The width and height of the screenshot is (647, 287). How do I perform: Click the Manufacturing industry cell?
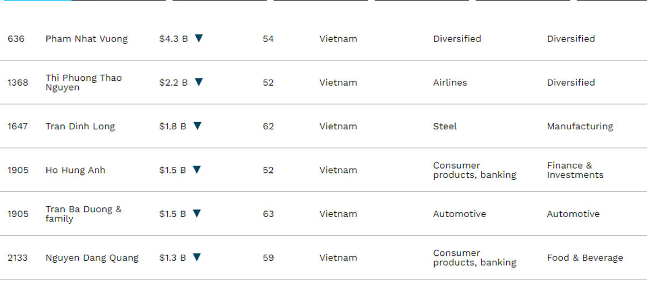(580, 127)
